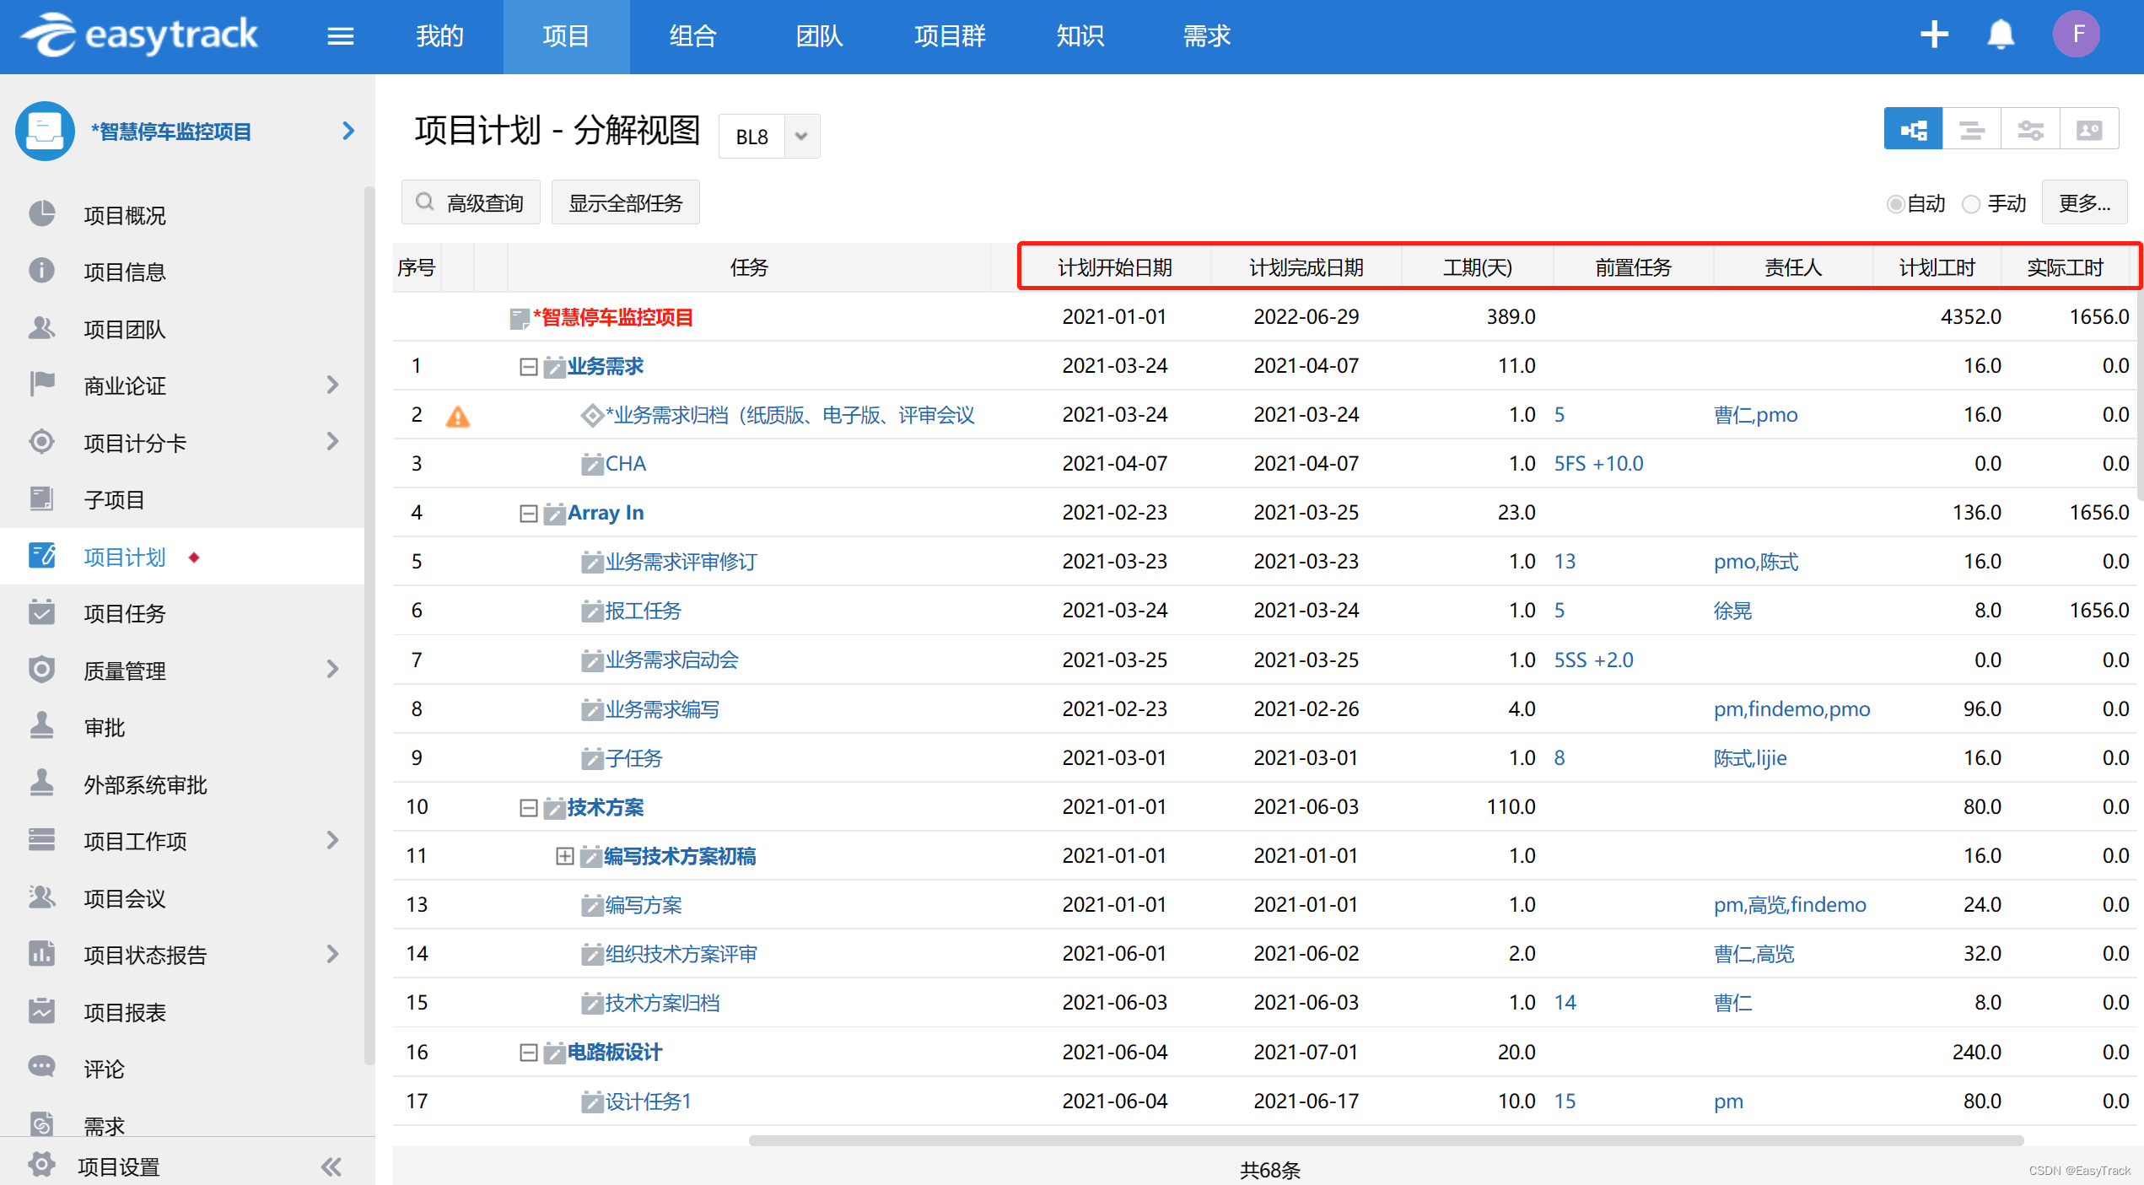Click the plus add icon in header
The width and height of the screenshot is (2144, 1185).
click(1934, 35)
